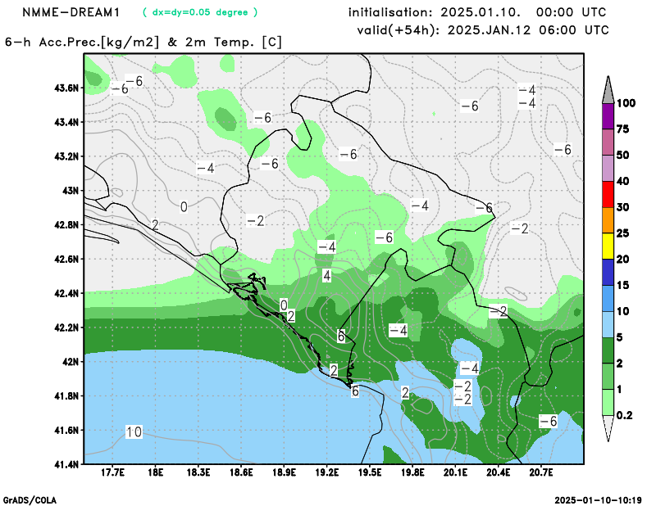The image size is (656, 506).
Task: Click the 42.6N latitude label
Action: 66,259
